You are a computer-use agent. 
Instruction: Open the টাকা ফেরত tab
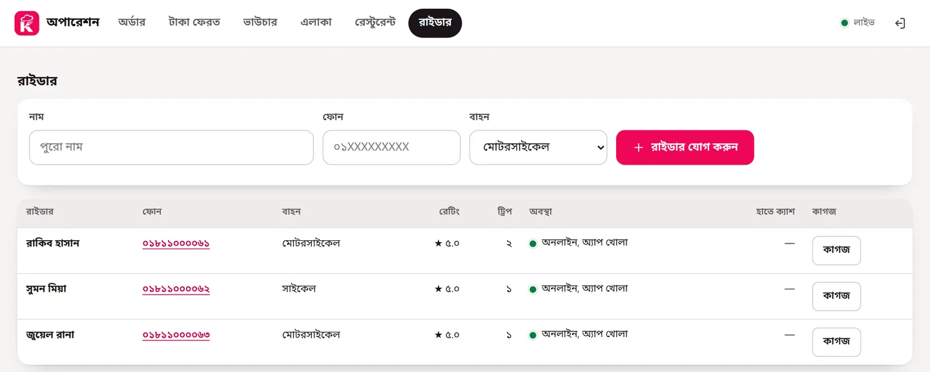coord(194,23)
